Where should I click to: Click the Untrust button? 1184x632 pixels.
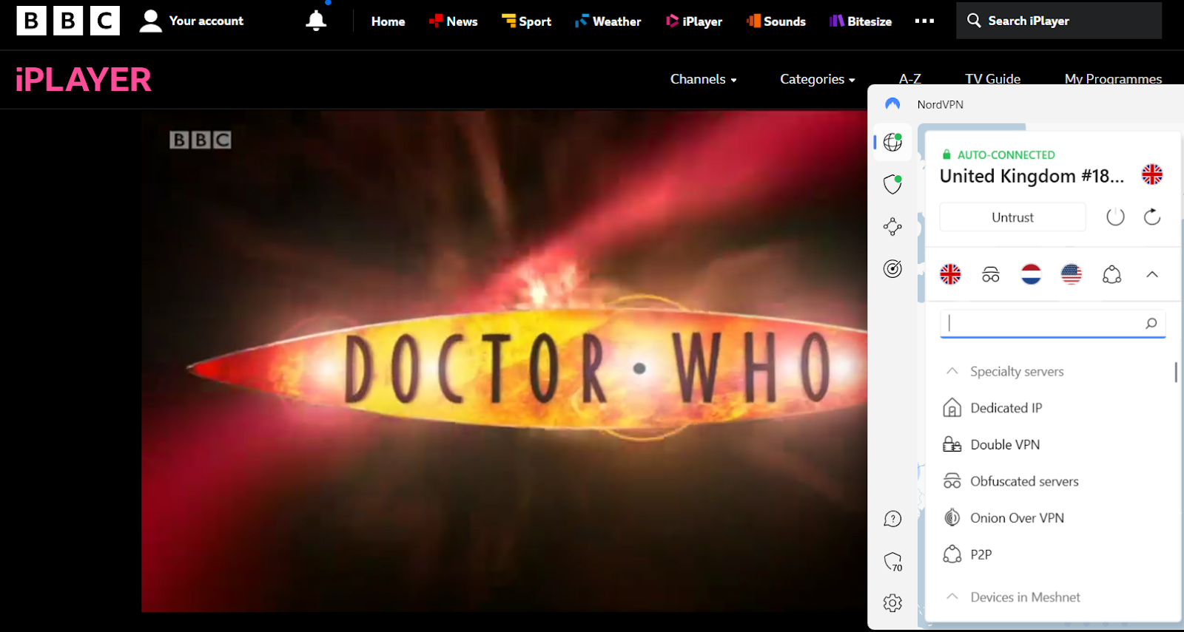coord(1012,217)
